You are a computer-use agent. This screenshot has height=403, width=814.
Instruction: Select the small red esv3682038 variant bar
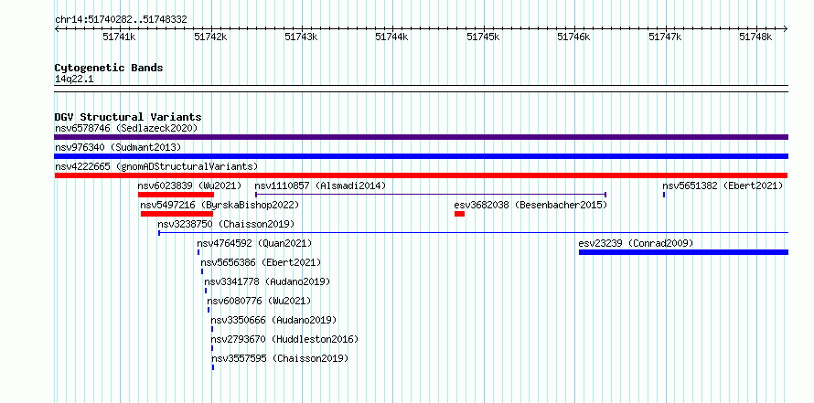point(459,214)
